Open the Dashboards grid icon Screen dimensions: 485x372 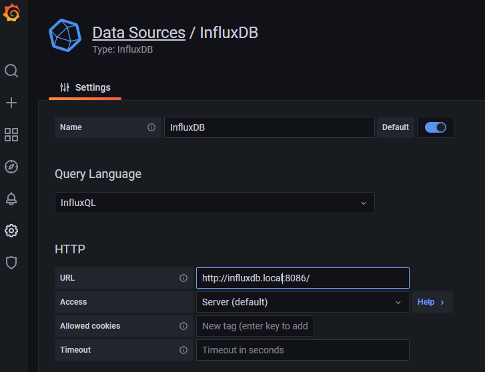click(x=11, y=135)
